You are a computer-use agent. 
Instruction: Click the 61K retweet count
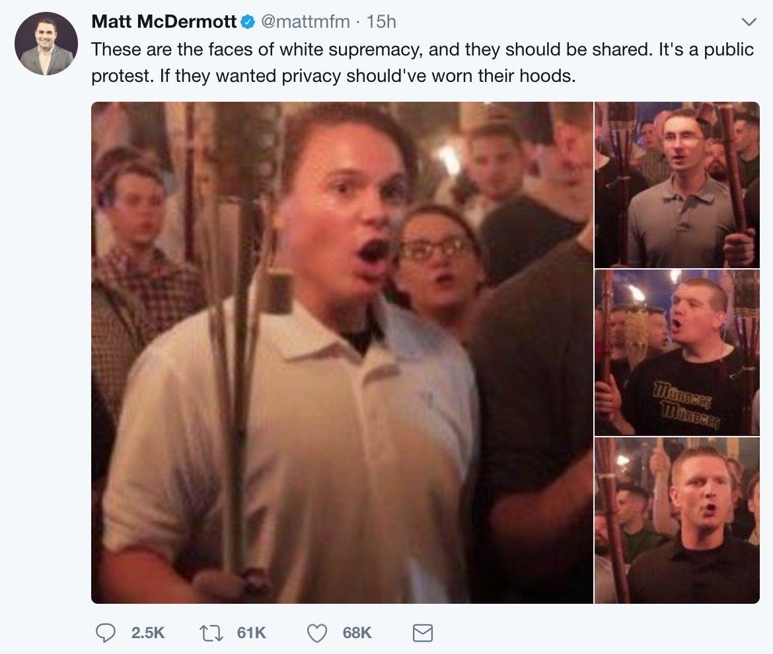(x=252, y=633)
